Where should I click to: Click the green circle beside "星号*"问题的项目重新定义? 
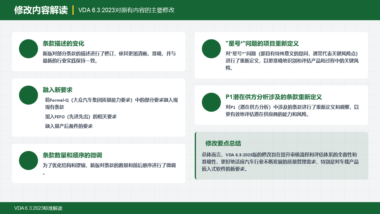(211, 49)
